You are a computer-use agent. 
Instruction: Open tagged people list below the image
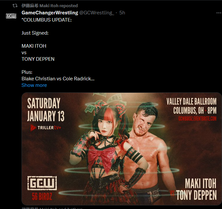[52, 208]
